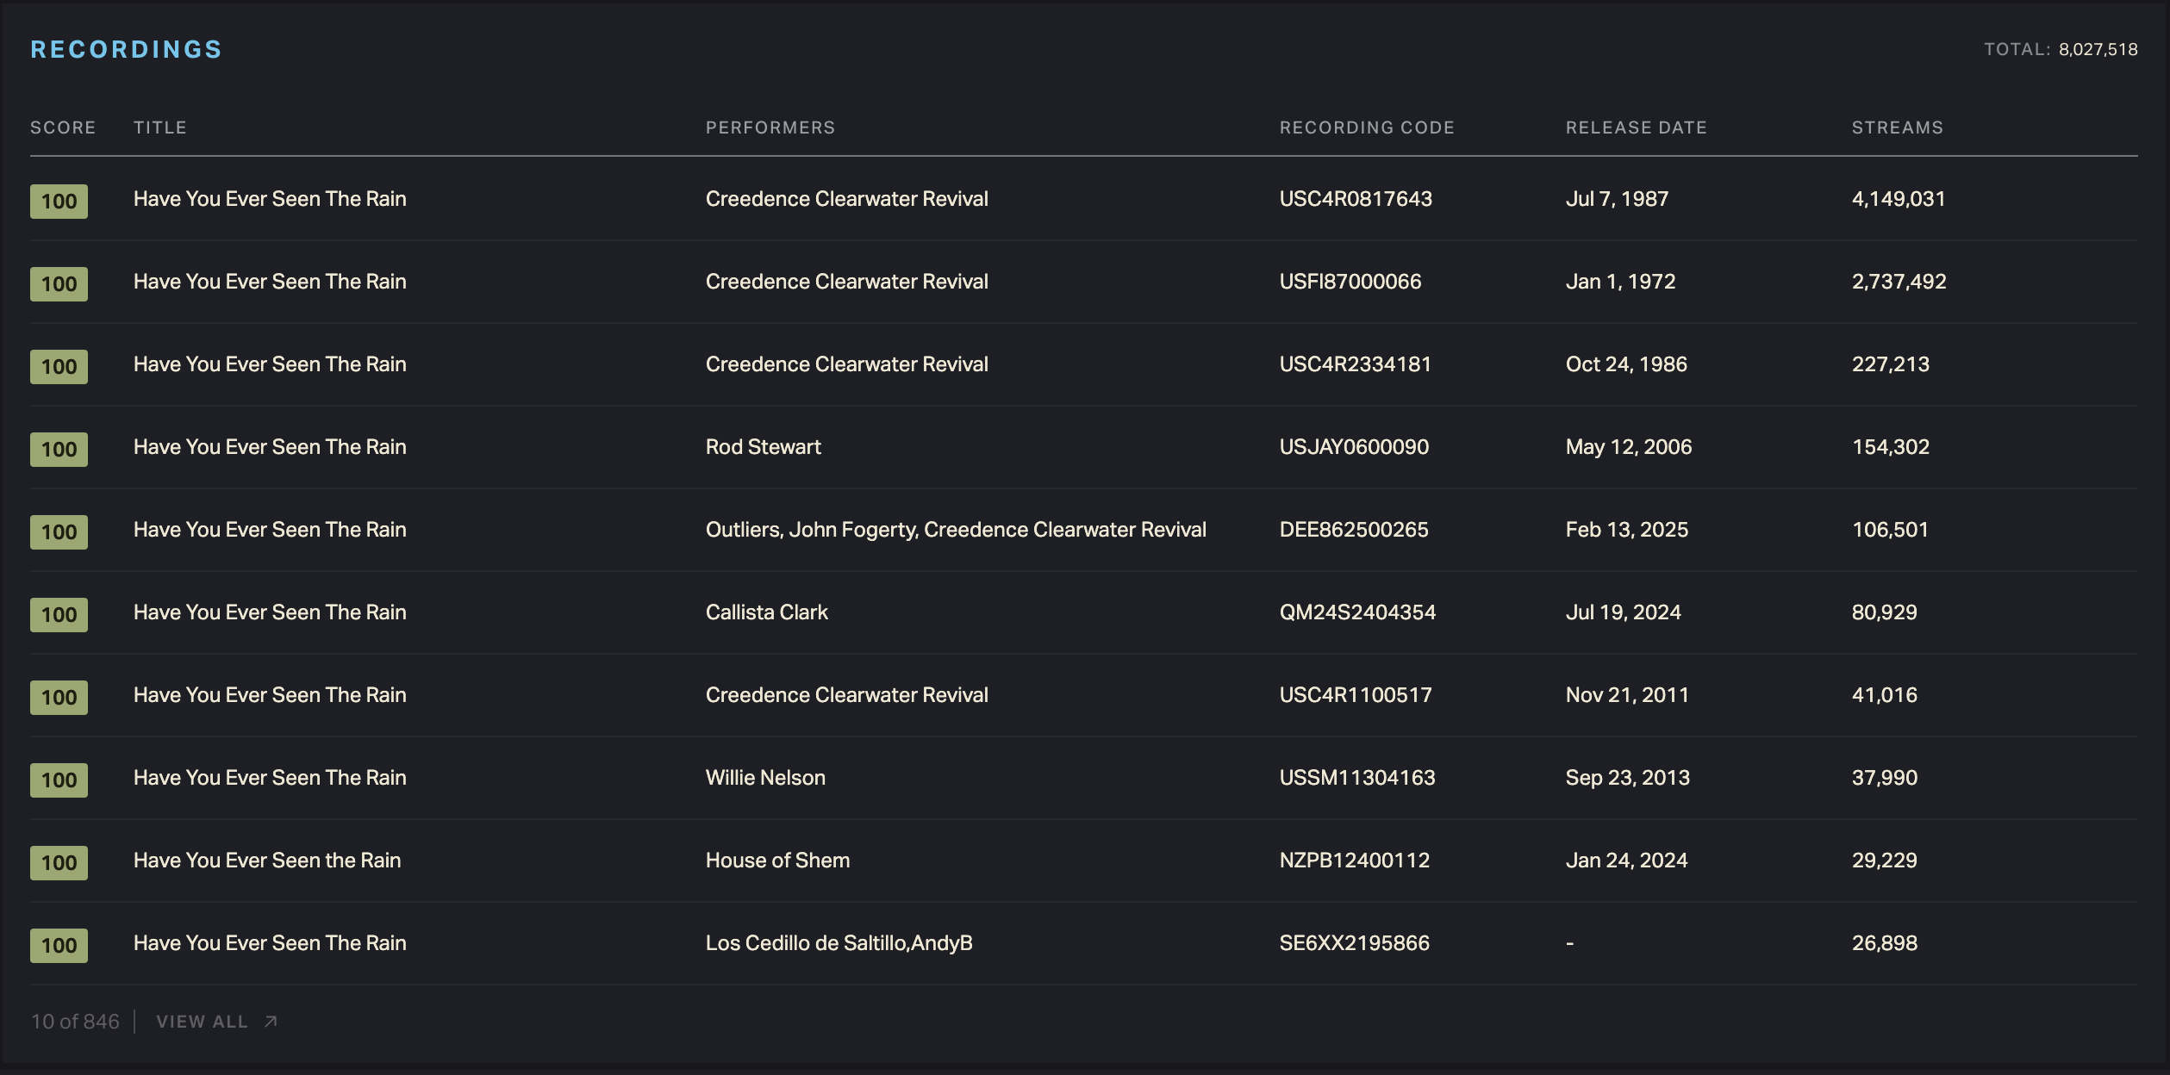Click the PERFORMERS column header
This screenshot has width=2170, height=1075.
click(770, 127)
